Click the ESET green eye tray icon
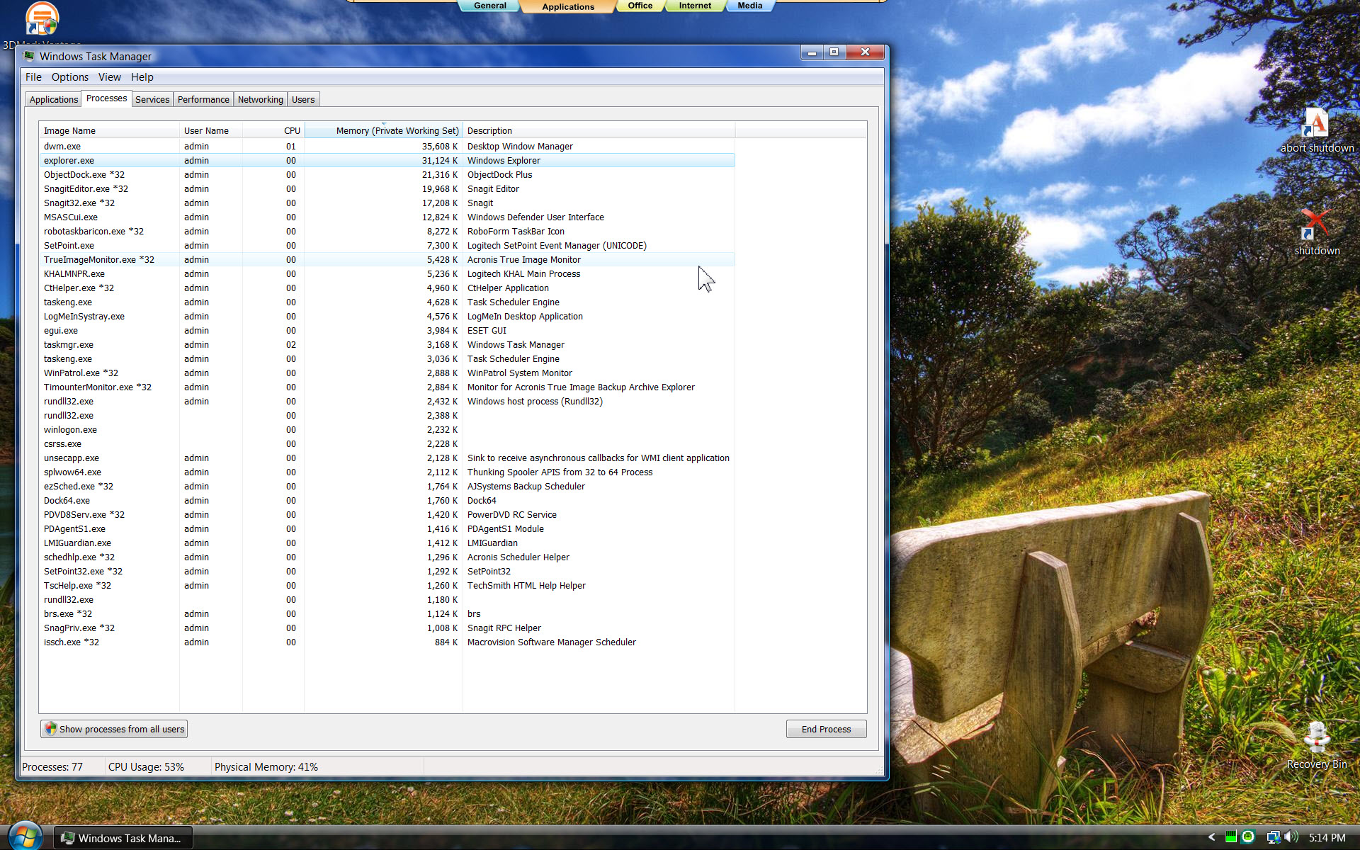This screenshot has width=1360, height=850. click(x=1248, y=837)
